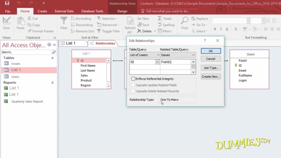Viewport: 281px width, 158px height.
Task: Select the Format Painter tool
Action: 41,31
